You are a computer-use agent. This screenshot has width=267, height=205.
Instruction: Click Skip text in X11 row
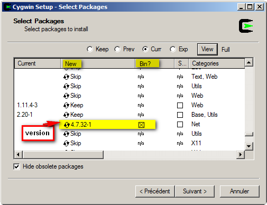tap(76, 143)
